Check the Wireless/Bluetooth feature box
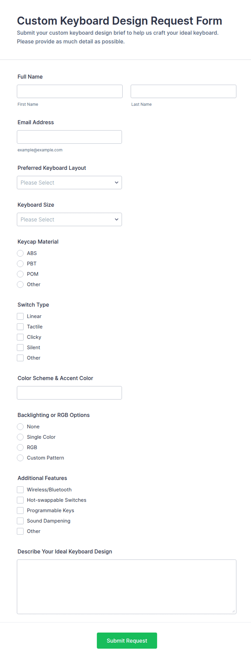This screenshot has width=251, height=662. tap(20, 490)
